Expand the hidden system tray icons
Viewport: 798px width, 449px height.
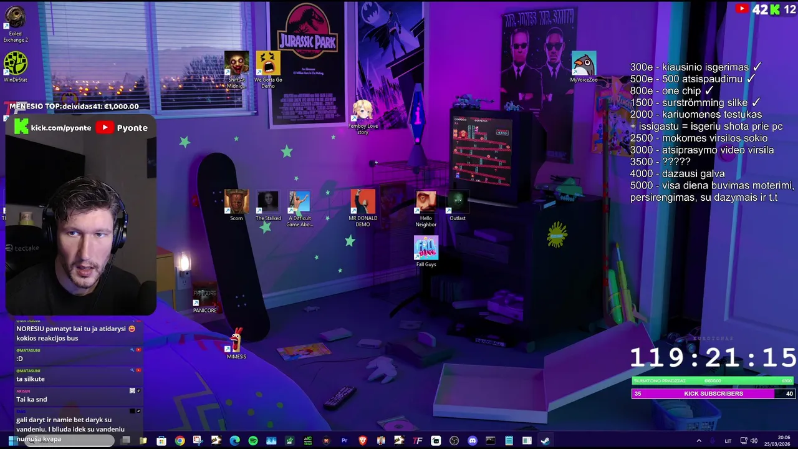[x=699, y=441]
